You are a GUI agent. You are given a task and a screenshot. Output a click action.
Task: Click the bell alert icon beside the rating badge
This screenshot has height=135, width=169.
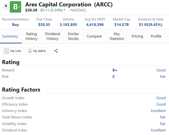point(6,7)
